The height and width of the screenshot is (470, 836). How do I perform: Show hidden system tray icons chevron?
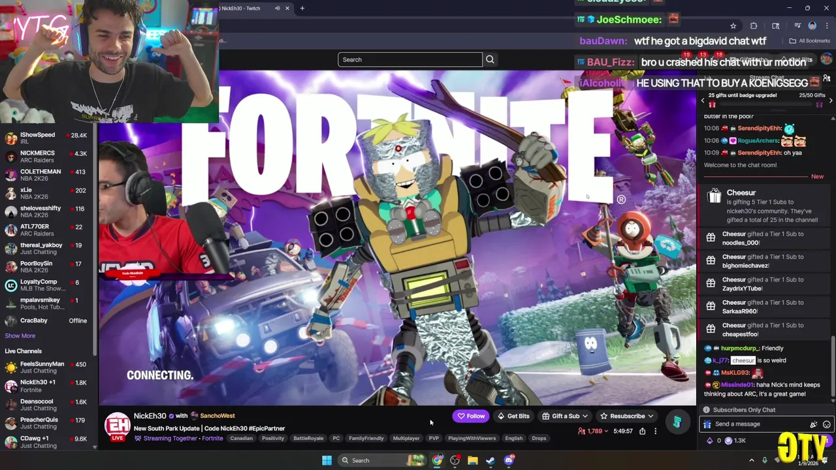click(x=752, y=461)
